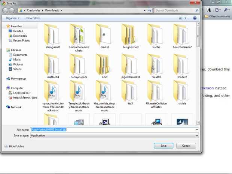
Task: Click the 'version' link on the page
Action: coord(208,88)
